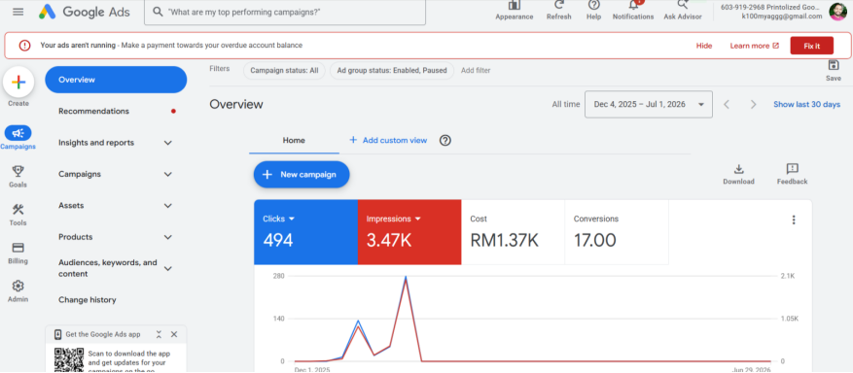Click the Fix it button
Image resolution: width=853 pixels, height=373 pixels.
coord(811,46)
